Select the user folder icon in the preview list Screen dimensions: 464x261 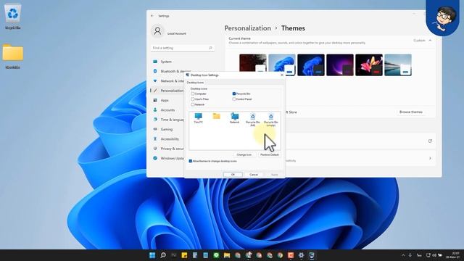click(216, 116)
